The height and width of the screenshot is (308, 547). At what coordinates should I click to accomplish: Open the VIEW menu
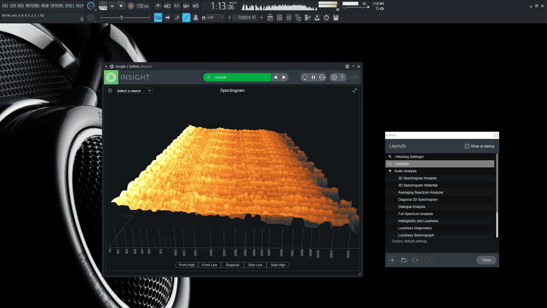[x=45, y=6]
